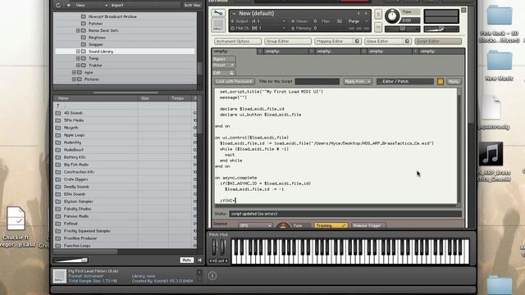Toggle the Auto preview button
The height and width of the screenshot is (295, 525).
tap(187, 260)
